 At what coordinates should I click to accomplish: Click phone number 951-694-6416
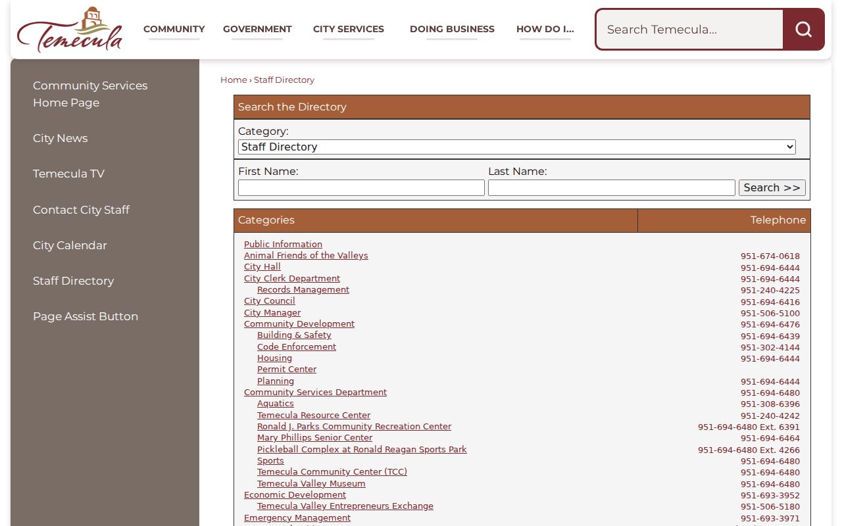770,302
